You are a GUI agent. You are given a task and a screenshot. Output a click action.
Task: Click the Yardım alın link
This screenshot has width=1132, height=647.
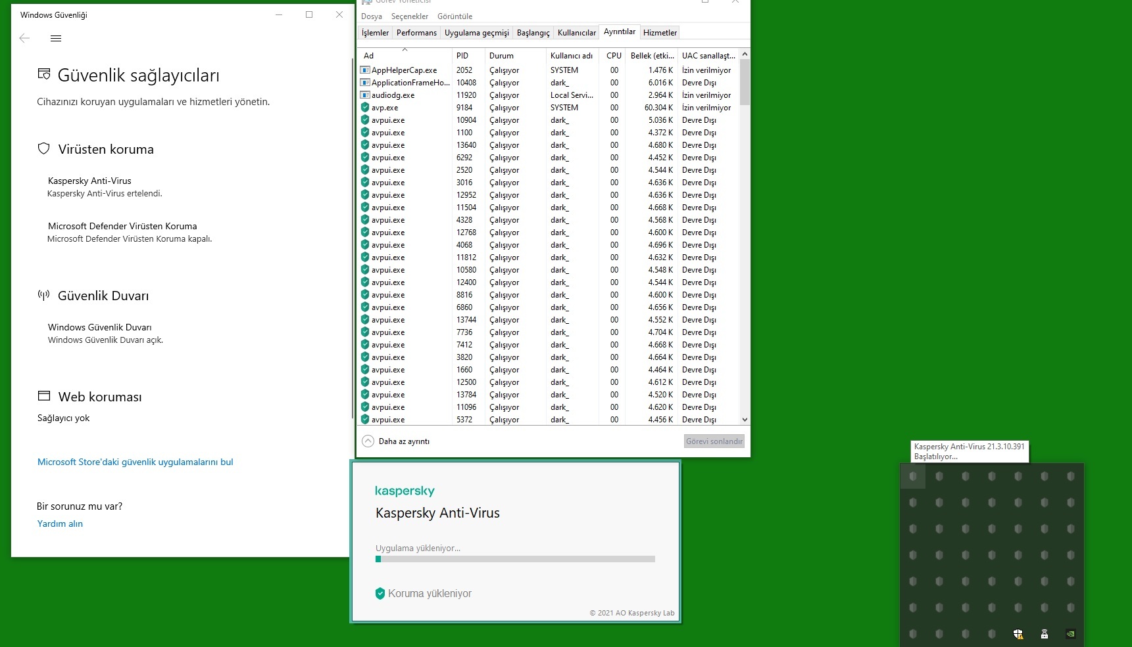click(60, 524)
